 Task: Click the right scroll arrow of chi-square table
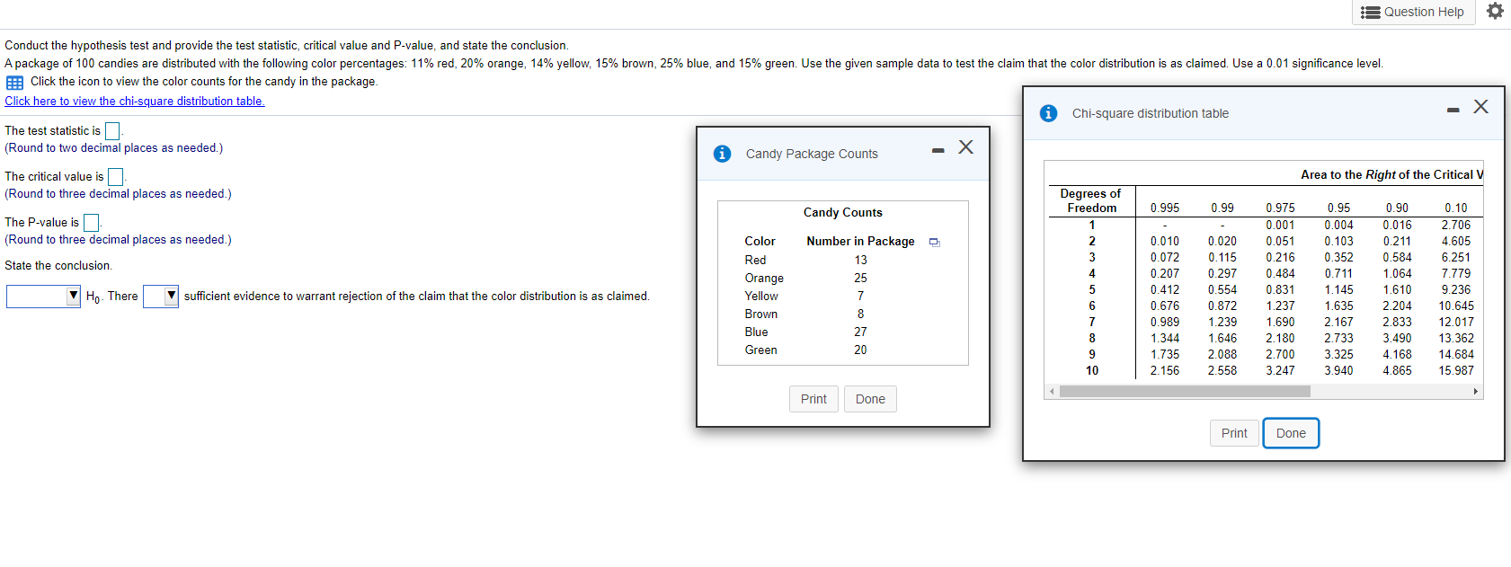(x=1475, y=392)
